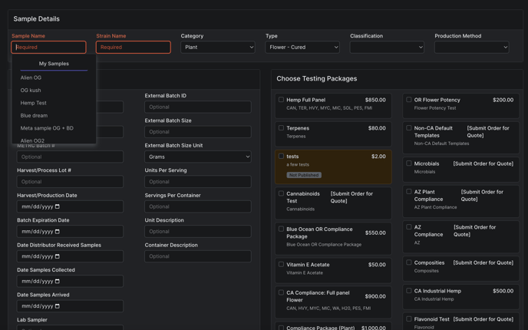Screen dimensions: 528x330
Task: Tick the 'tests' $2.00 package checkbox
Action: click(x=281, y=156)
